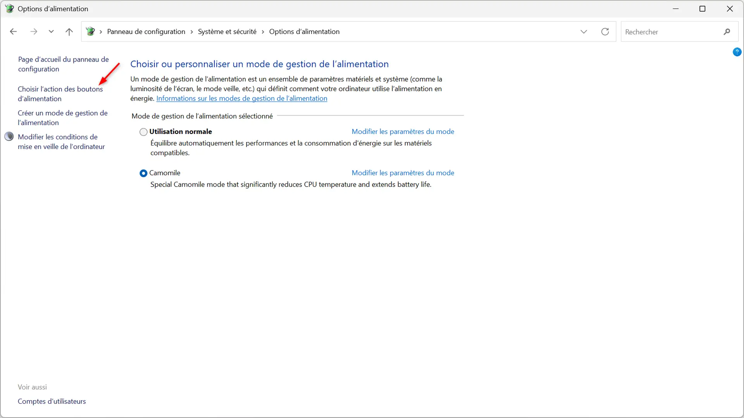Expand chevron after Panneau de configuration
This screenshot has width=744, height=418.
tap(191, 32)
